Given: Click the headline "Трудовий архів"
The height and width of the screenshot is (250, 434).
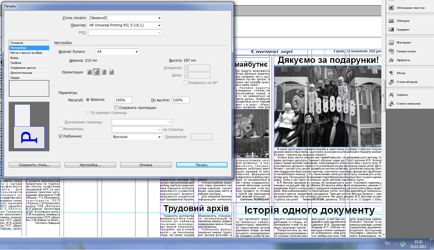Looking at the screenshot, I should pyautogui.click(x=196, y=208).
